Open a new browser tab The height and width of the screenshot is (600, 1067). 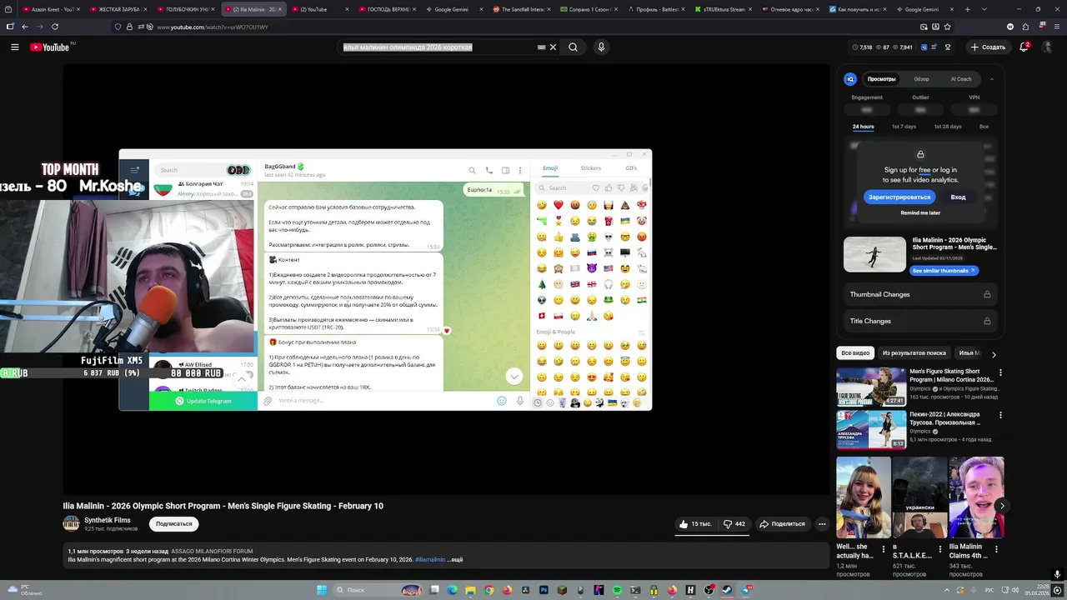coord(968,9)
